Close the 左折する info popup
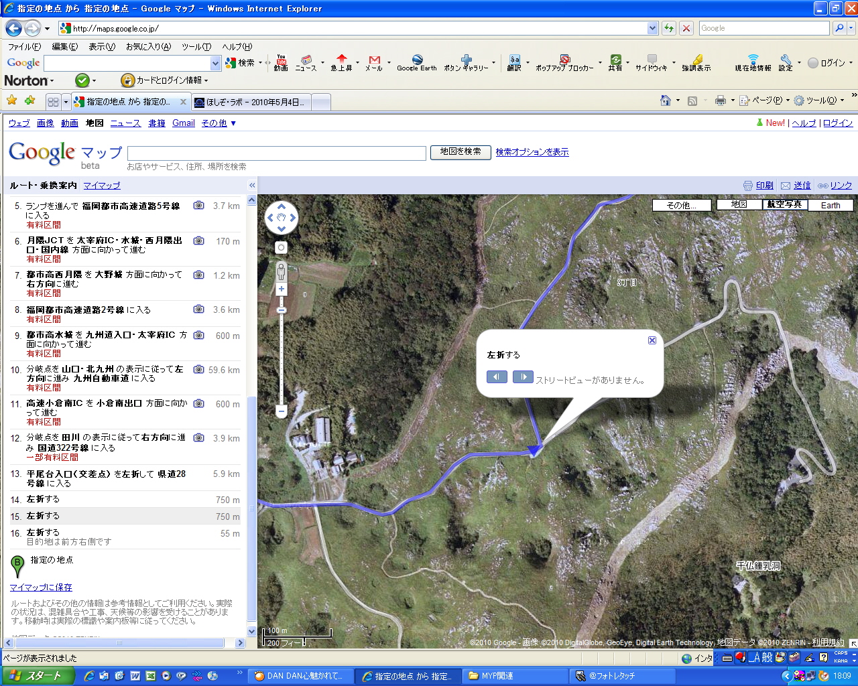The image size is (858, 686). [652, 340]
